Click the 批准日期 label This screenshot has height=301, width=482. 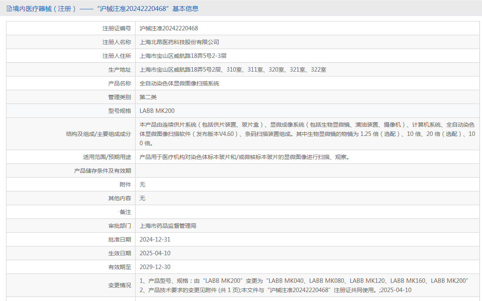tap(120, 240)
